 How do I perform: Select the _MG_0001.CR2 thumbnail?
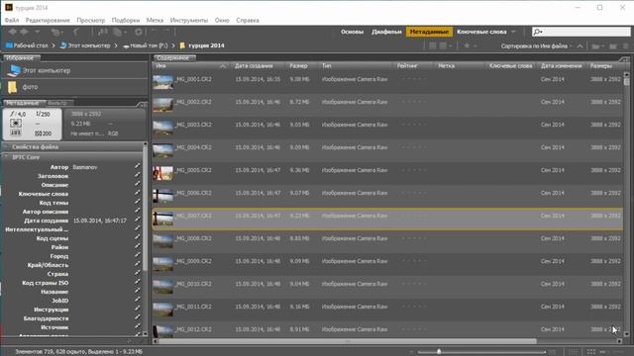(162, 82)
